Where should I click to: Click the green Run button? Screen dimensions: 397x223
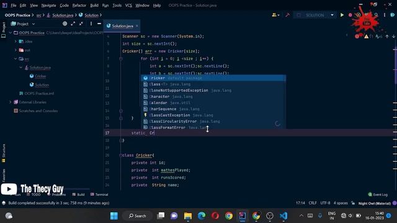[x=342, y=15]
